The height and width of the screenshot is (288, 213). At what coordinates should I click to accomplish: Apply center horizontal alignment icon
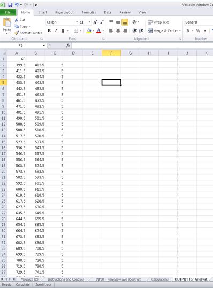[x=118, y=30]
